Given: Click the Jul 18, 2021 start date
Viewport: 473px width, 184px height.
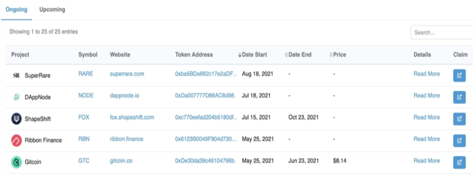Looking at the screenshot, I should (256, 96).
